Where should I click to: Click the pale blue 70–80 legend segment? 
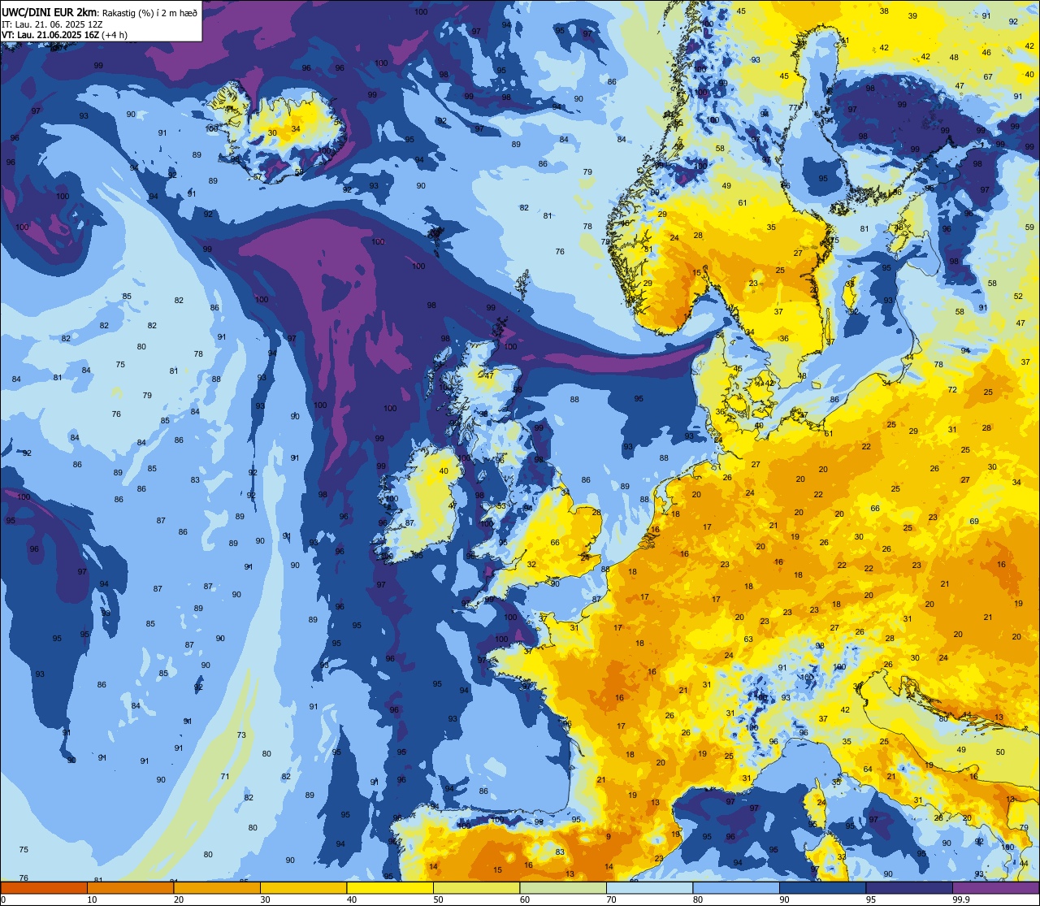649,887
